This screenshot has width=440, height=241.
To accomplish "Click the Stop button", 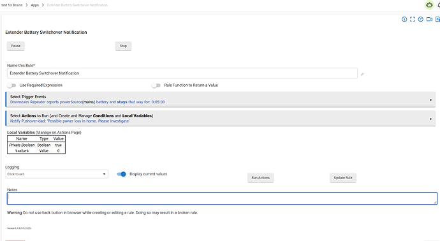I will point(123,46).
